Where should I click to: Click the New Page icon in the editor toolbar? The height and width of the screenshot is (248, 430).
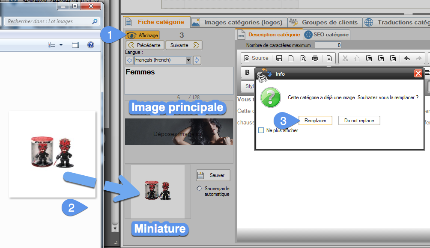click(x=291, y=58)
